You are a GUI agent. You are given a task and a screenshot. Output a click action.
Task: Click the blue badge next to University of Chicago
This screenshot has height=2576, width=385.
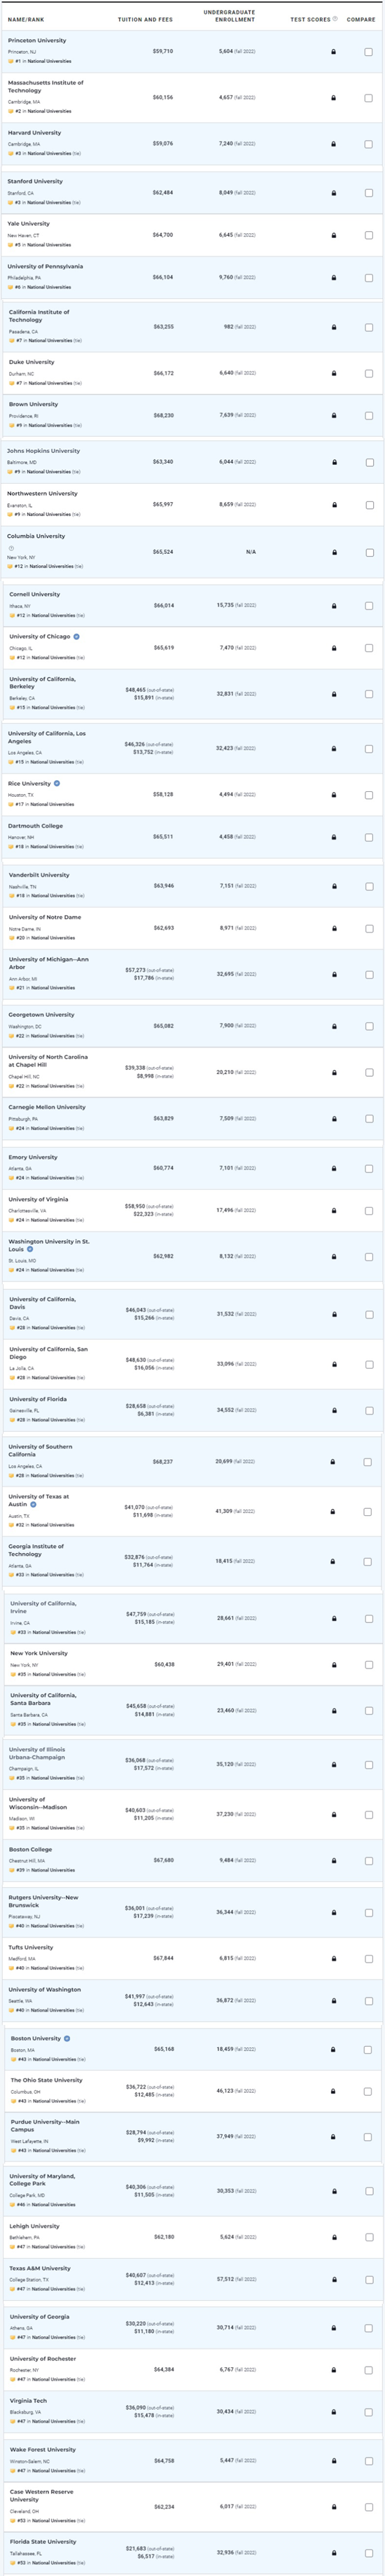[x=77, y=636]
